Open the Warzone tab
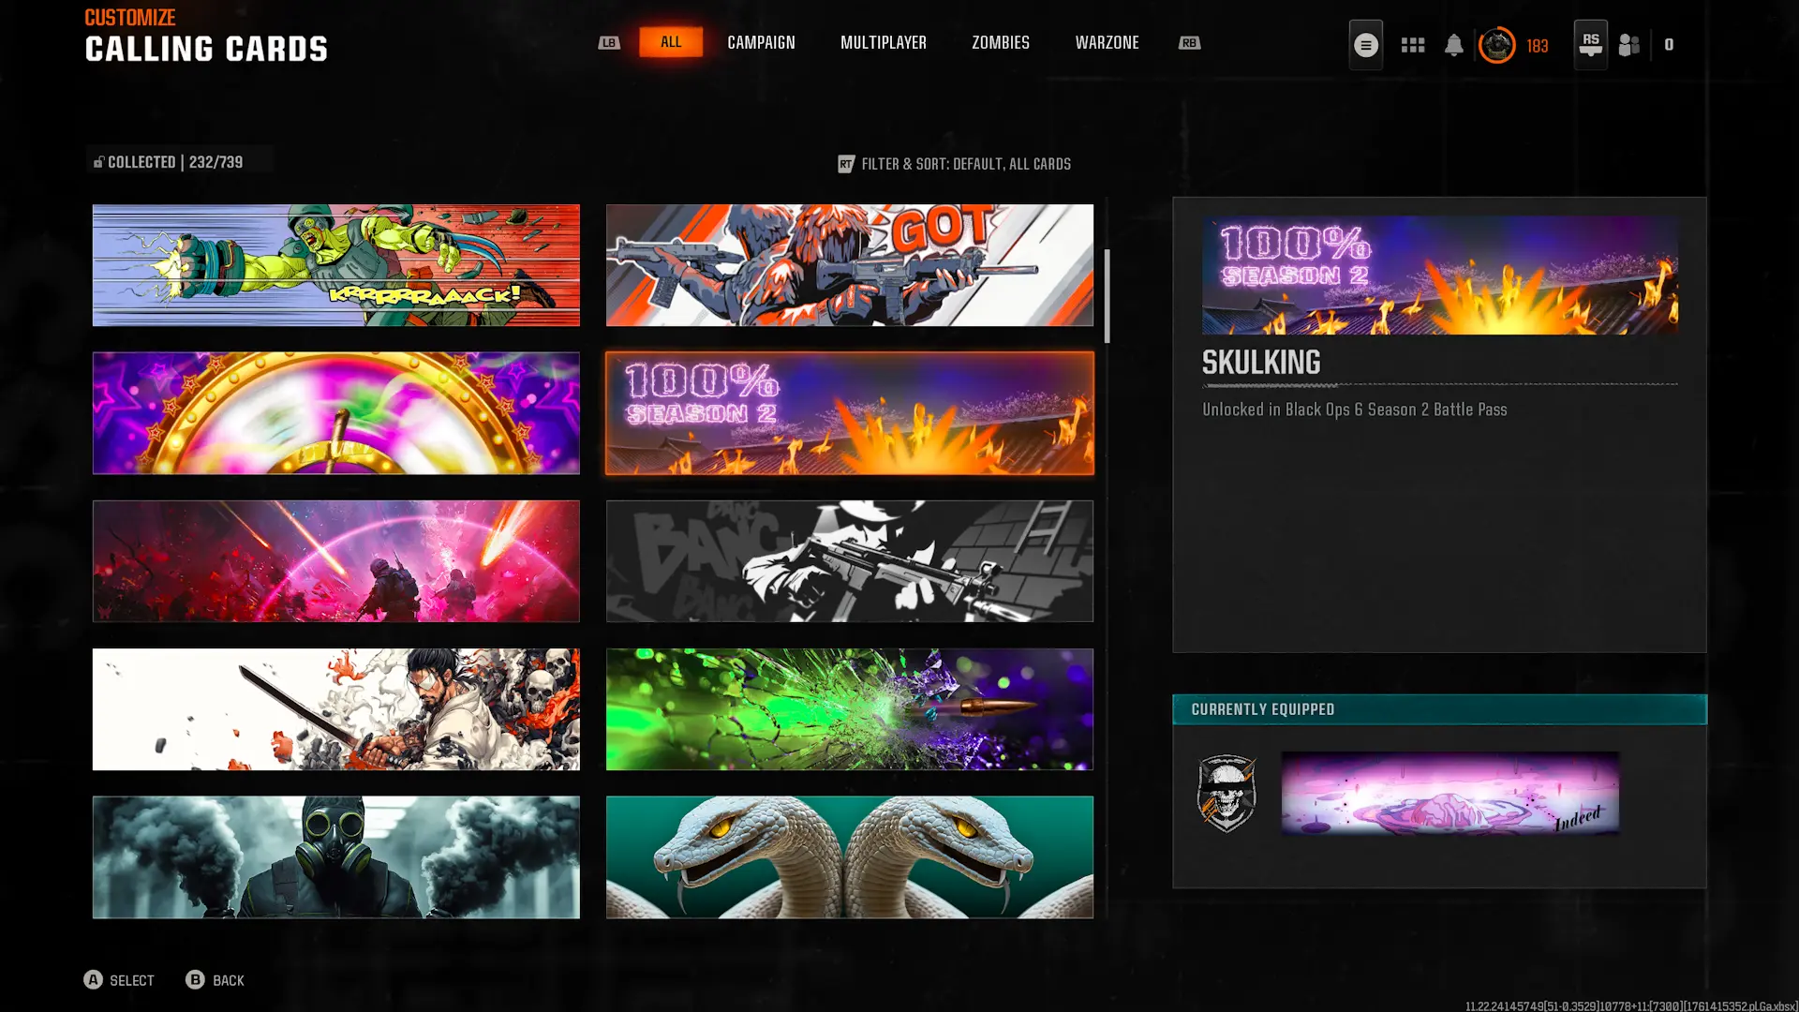Image resolution: width=1799 pixels, height=1012 pixels. point(1107,43)
